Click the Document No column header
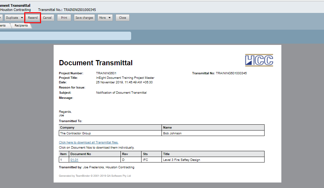The width and height of the screenshot is (324, 188). (81, 154)
